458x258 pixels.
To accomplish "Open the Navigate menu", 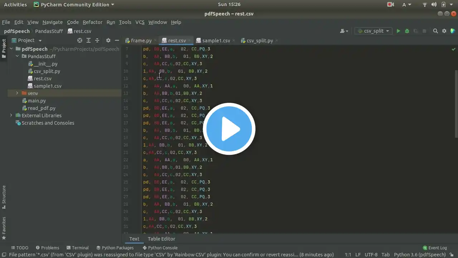I will 53,22.
